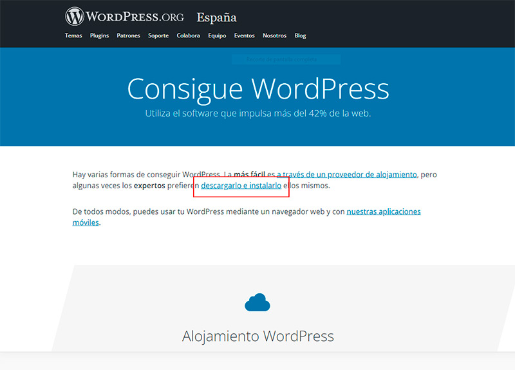Open the Temas menu item
The width and height of the screenshot is (515, 370).
pyautogui.click(x=73, y=35)
